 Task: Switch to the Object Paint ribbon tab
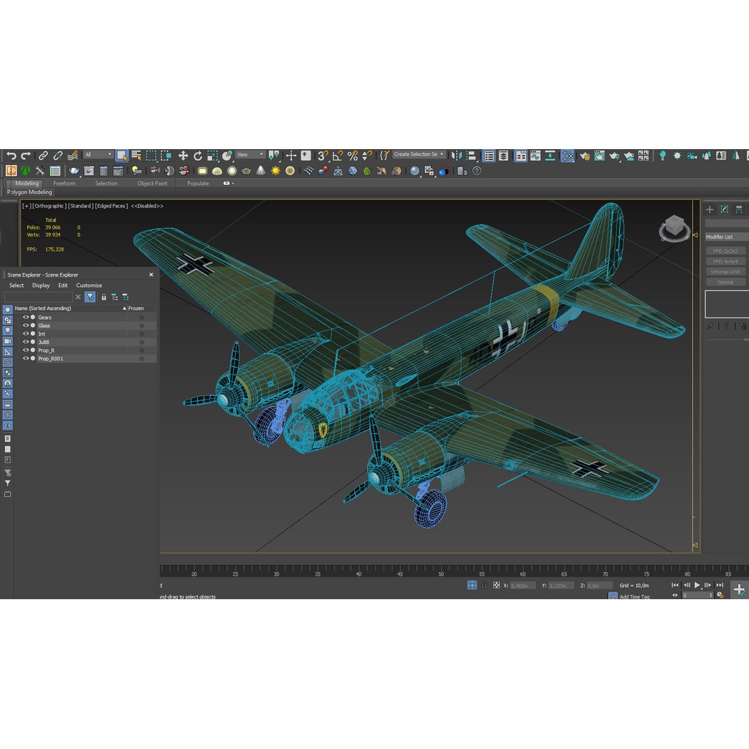pos(153,183)
